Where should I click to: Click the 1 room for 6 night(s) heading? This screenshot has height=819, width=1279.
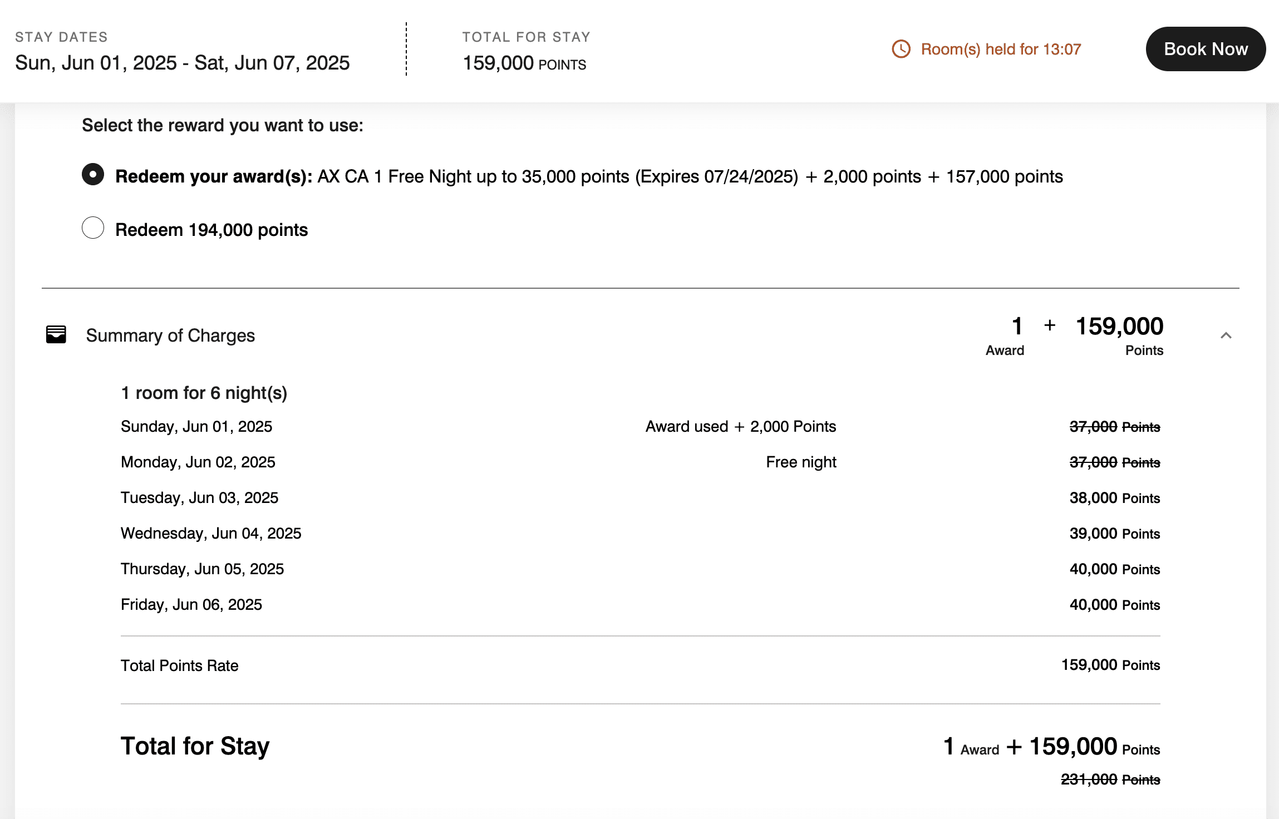click(x=204, y=393)
